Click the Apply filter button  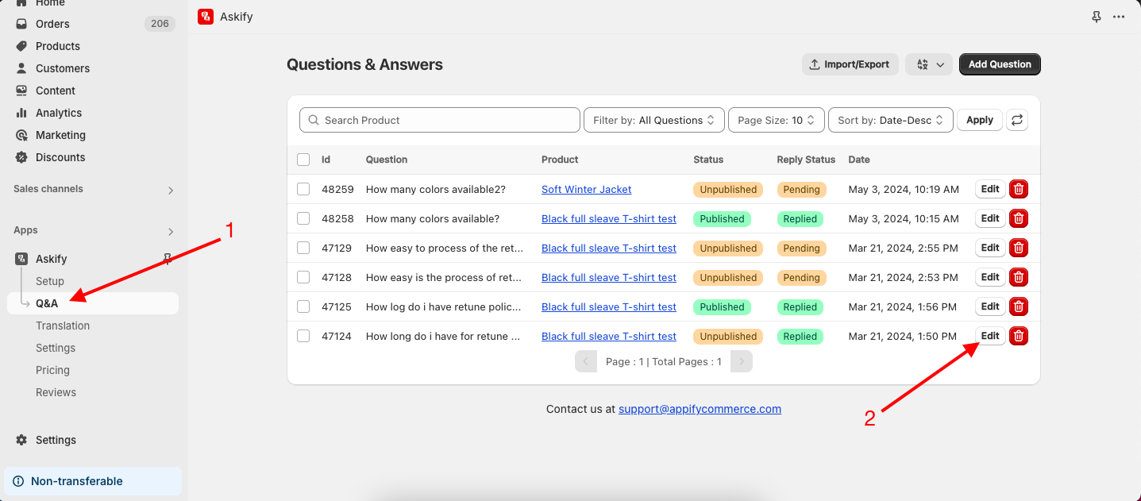point(980,120)
